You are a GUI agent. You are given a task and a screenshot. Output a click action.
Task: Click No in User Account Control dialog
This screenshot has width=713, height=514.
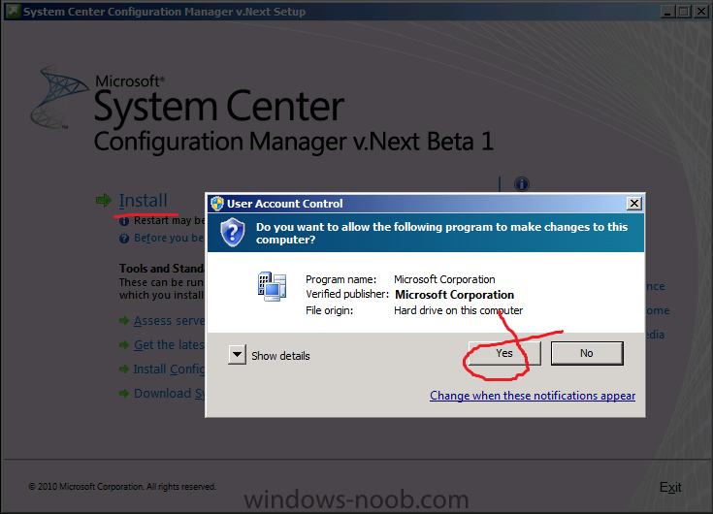tap(587, 353)
